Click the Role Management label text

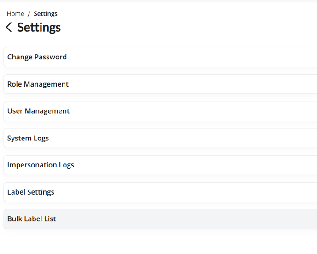tap(38, 84)
